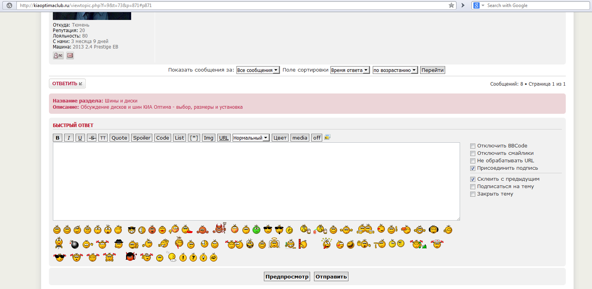Open the 'Нормальный' font size dropdown
Screen dimensions: 592x289
point(251,138)
